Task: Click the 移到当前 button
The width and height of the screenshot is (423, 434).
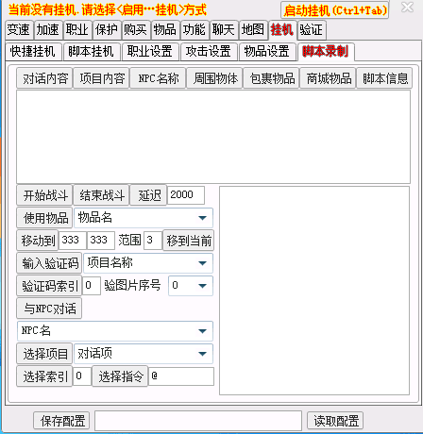Action: tap(188, 241)
